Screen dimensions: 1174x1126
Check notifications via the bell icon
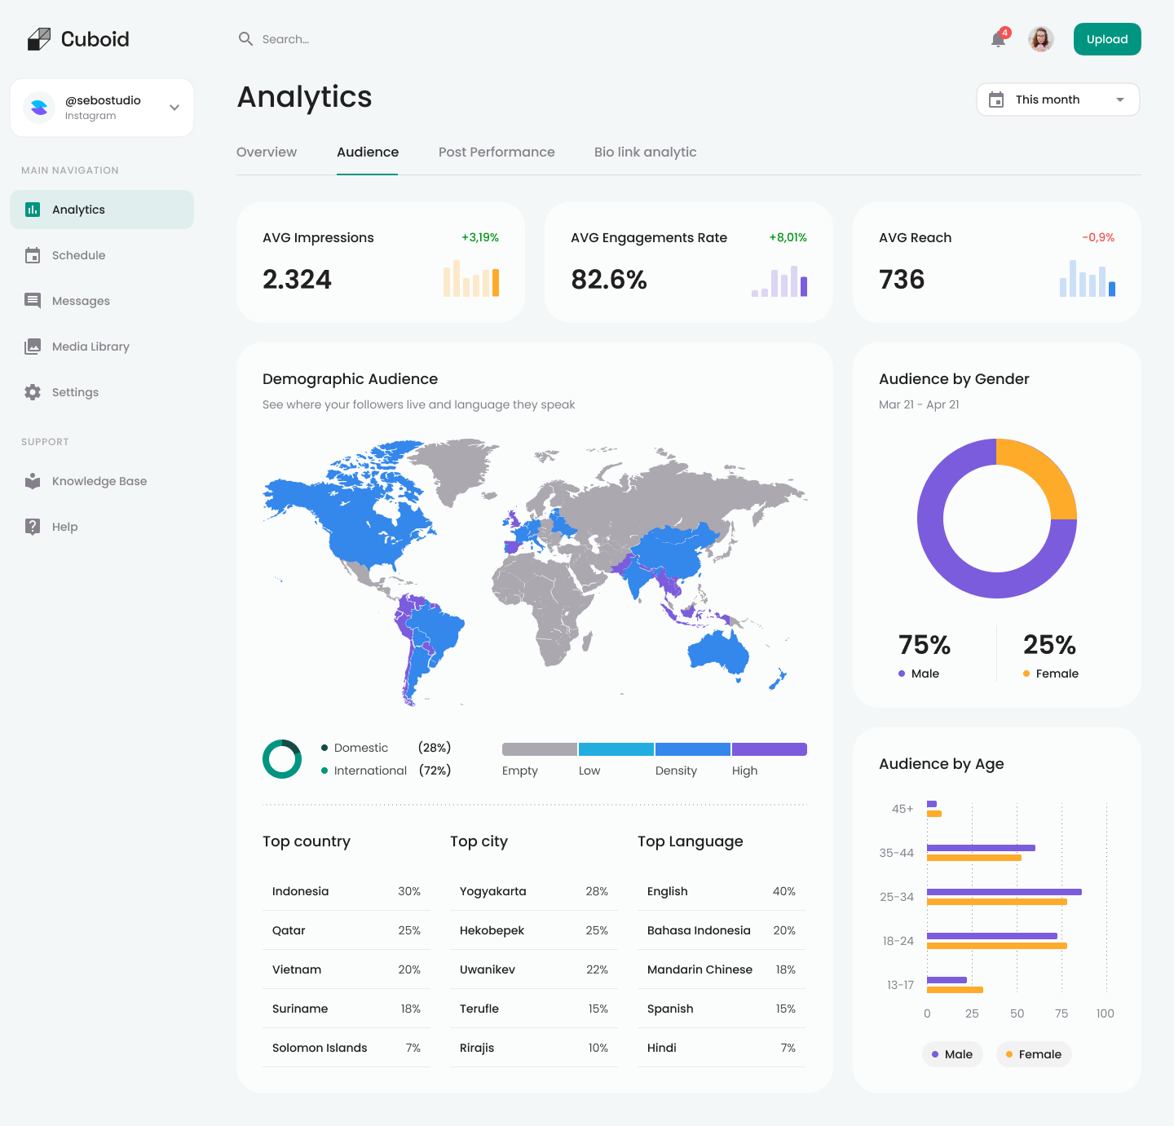[x=997, y=39]
